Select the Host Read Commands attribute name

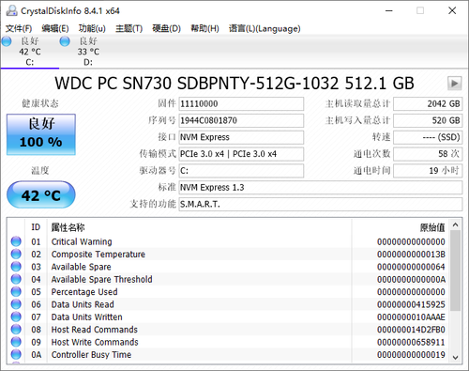pyautogui.click(x=95, y=330)
